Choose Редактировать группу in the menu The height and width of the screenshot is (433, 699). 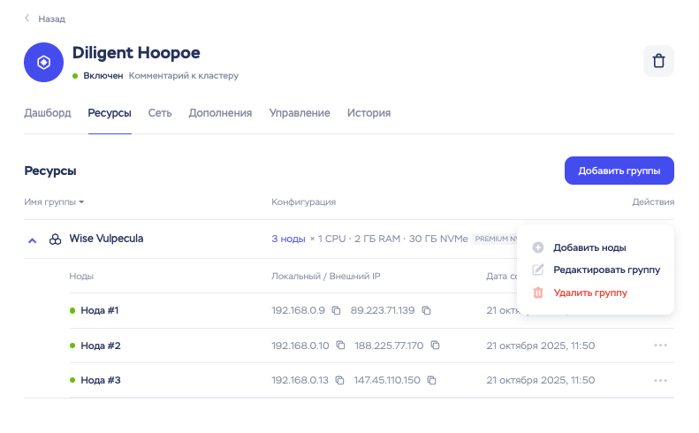click(606, 270)
